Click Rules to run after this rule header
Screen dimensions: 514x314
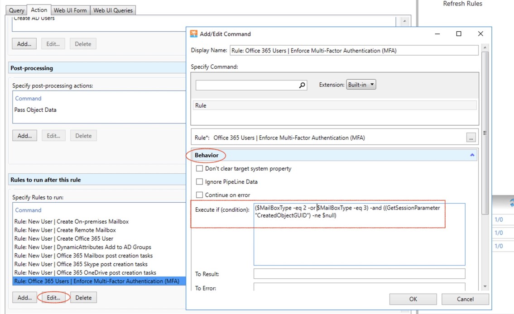[97, 180]
